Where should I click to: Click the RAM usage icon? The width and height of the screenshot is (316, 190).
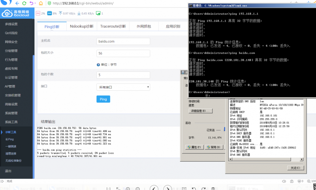(x=49, y=13)
